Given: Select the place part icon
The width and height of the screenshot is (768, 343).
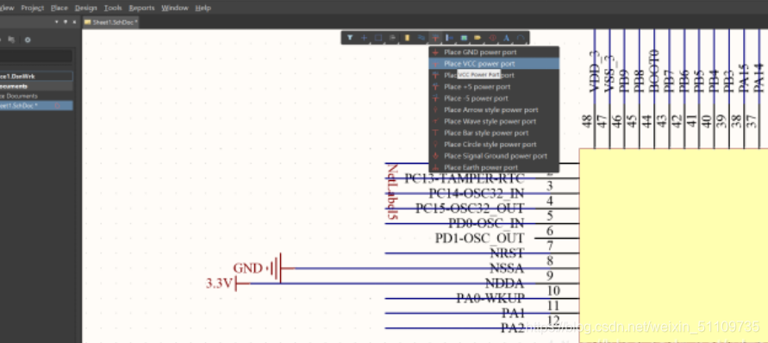Looking at the screenshot, I should click(407, 38).
